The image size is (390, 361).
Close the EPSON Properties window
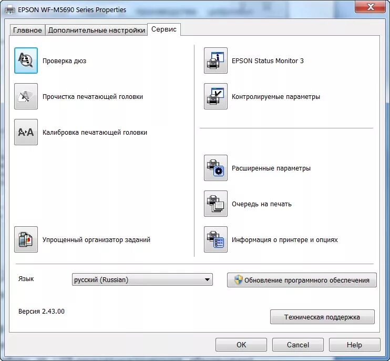[x=371, y=6]
